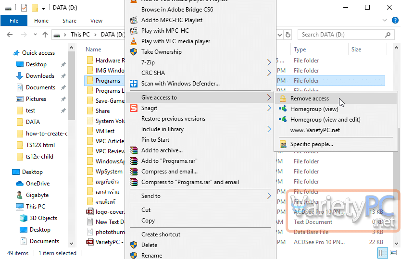Image resolution: width=401 pixels, height=259 pixels.
Task: Unpin Downloads from Quick access
Action: click(x=63, y=76)
